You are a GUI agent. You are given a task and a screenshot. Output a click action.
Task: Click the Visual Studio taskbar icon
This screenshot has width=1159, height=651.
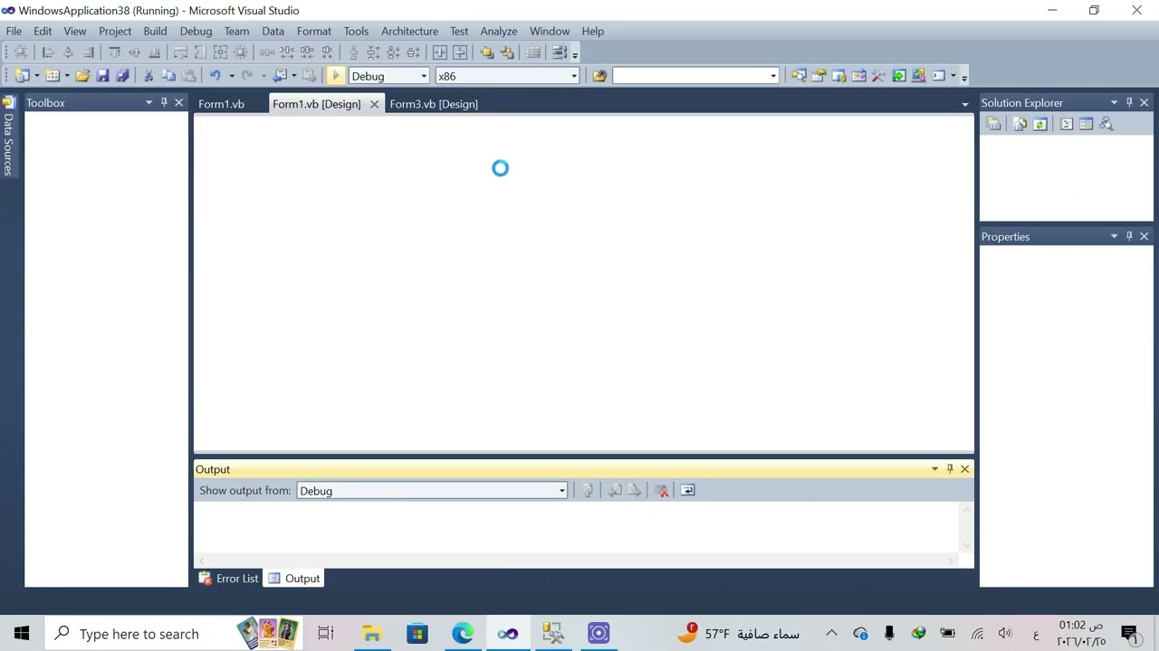(508, 634)
